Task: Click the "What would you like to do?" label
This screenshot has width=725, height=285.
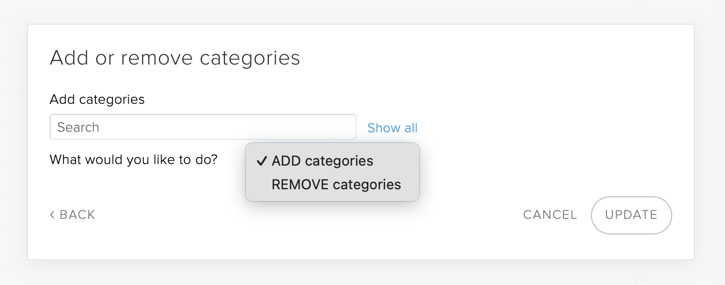Action: 134,160
